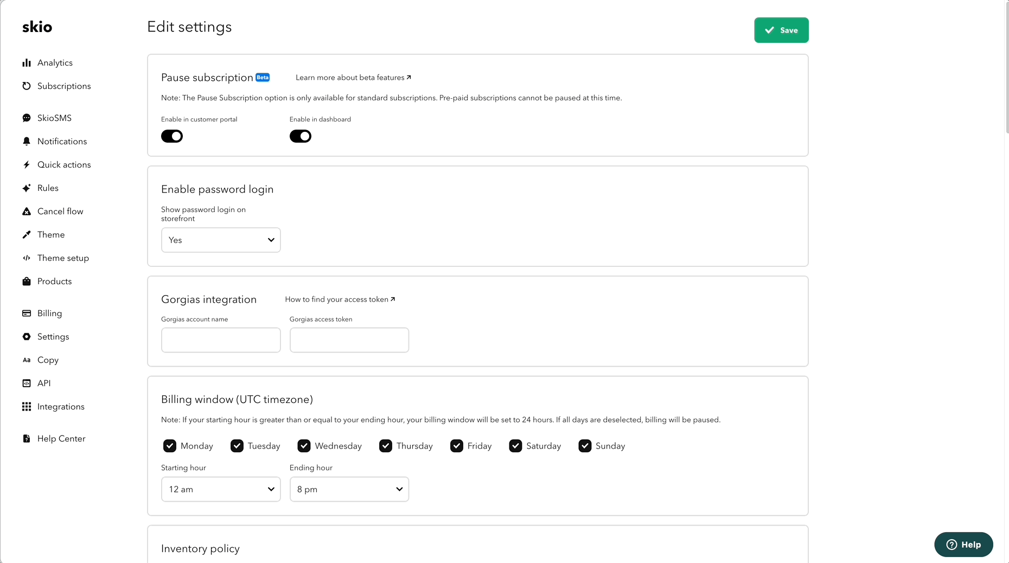Open Help Center in the sidebar
Screen dimensions: 1009x563
pyautogui.click(x=61, y=439)
